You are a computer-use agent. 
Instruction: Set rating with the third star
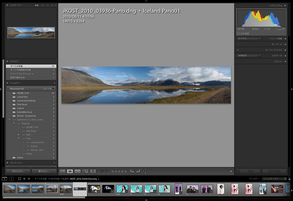coord(119,171)
